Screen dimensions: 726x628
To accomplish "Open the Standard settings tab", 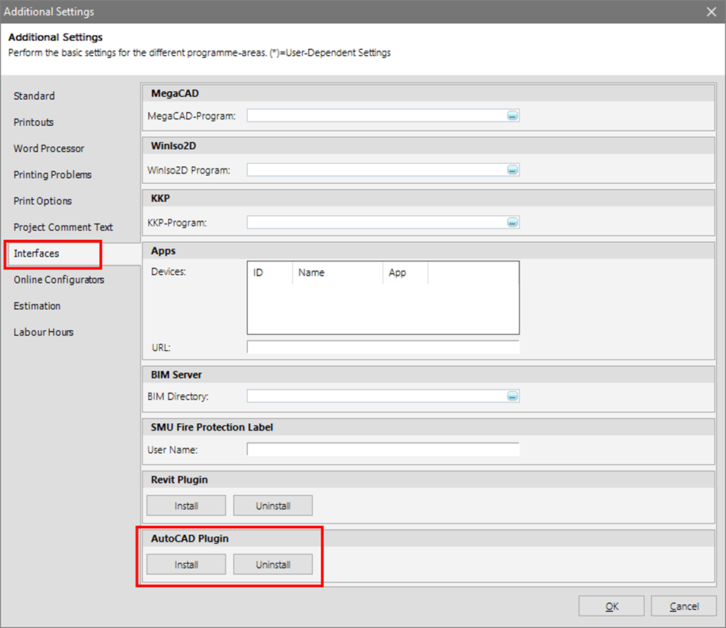I will tap(34, 96).
